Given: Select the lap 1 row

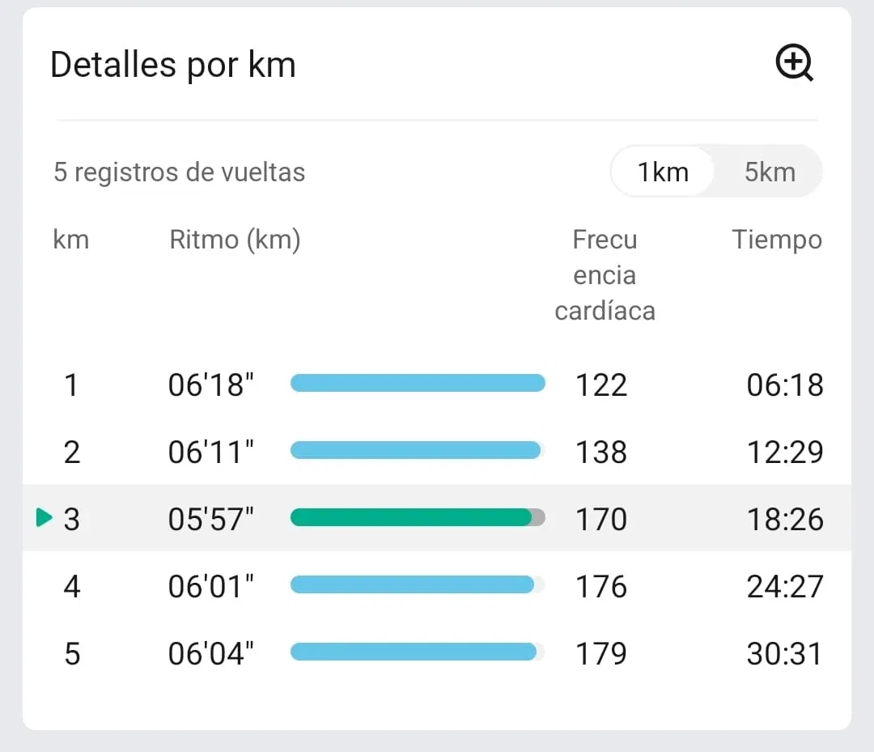Looking at the screenshot, I should [x=437, y=384].
